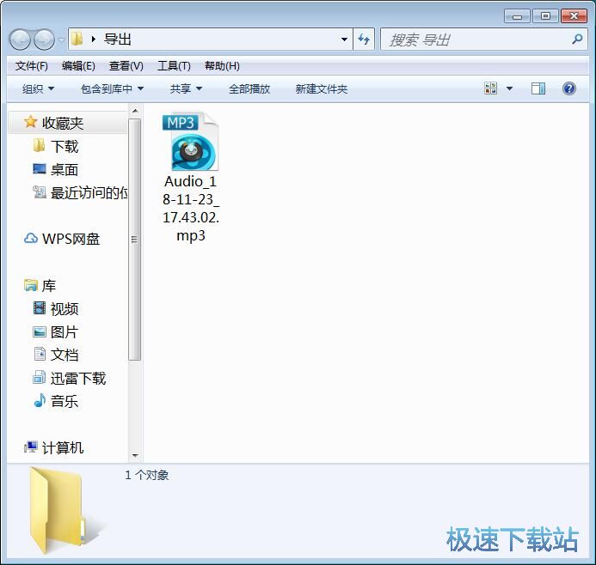Open the 图片 library

tap(65, 332)
